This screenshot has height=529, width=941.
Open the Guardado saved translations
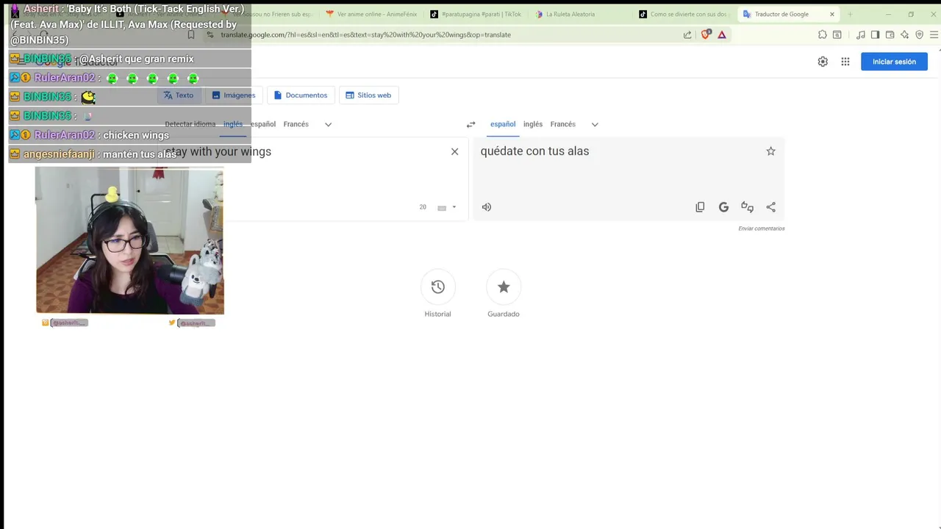pos(504,287)
